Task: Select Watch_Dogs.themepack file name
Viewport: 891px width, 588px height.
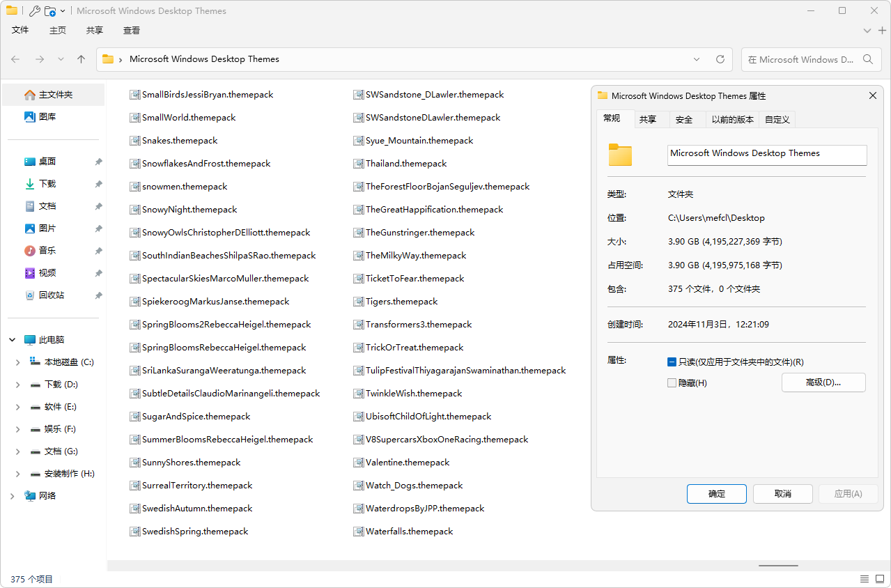Action: 414,486
